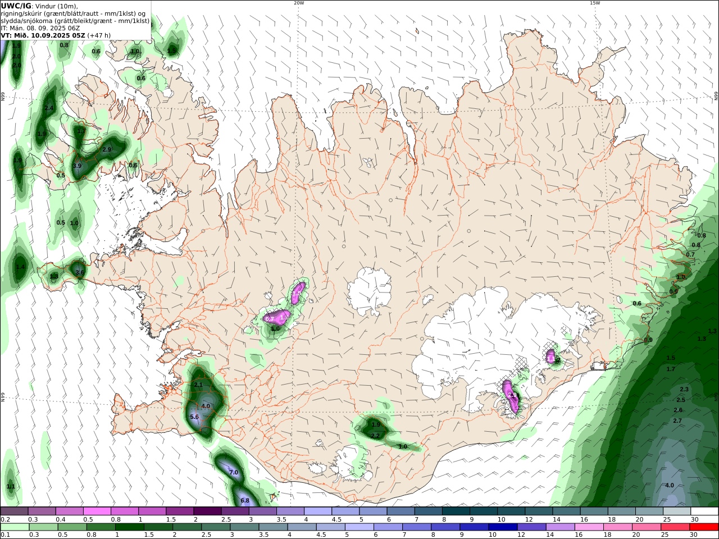The height and width of the screenshot is (539, 719).
Task: Click 'Vindur (10m)' in the header
Action: point(56,6)
